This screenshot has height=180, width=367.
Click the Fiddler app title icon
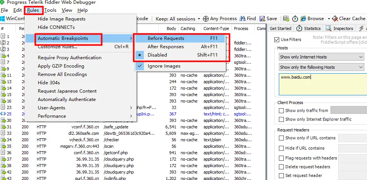2,3
